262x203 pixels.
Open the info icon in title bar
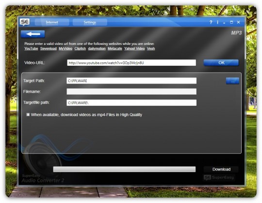tap(217, 22)
